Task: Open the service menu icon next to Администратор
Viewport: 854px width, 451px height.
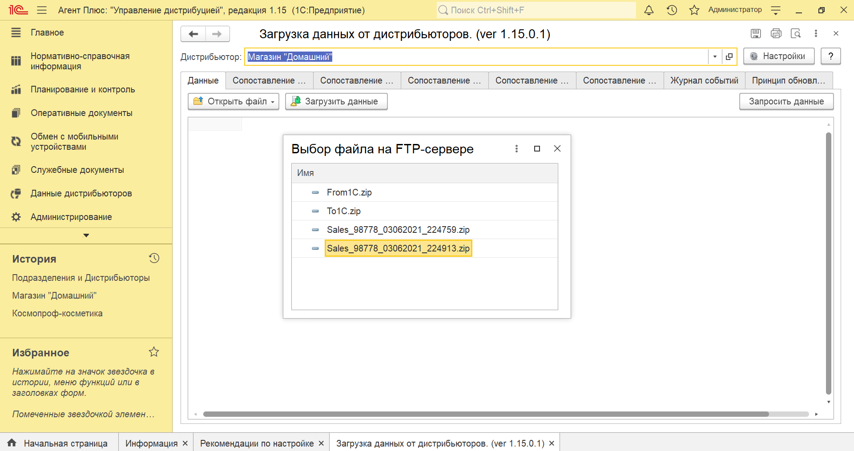Action: [x=776, y=10]
